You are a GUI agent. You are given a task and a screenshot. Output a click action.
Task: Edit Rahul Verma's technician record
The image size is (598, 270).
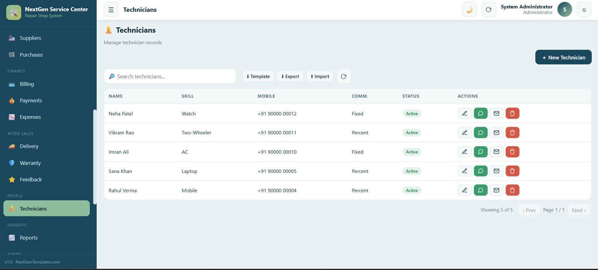[x=465, y=190]
